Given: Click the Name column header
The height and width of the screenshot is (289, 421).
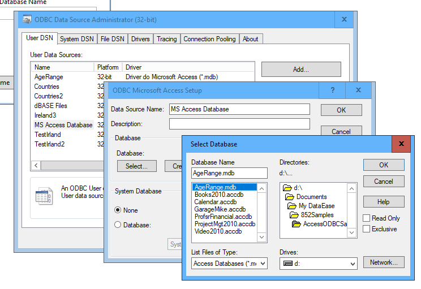Looking at the screenshot, I should click(x=63, y=67).
